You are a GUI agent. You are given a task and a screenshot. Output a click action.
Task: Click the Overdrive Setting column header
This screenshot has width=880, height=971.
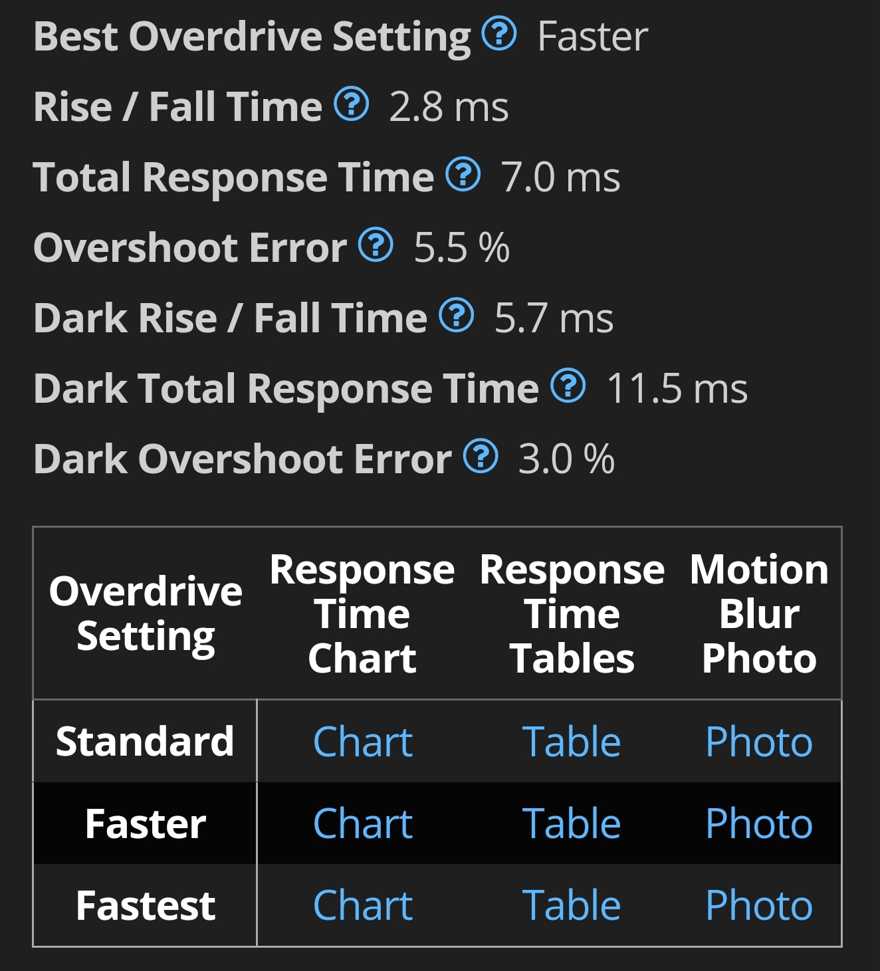pos(146,613)
